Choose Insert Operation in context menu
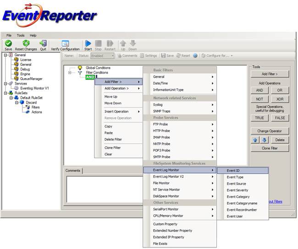The width and height of the screenshot is (298, 249). pyautogui.click(x=118, y=112)
